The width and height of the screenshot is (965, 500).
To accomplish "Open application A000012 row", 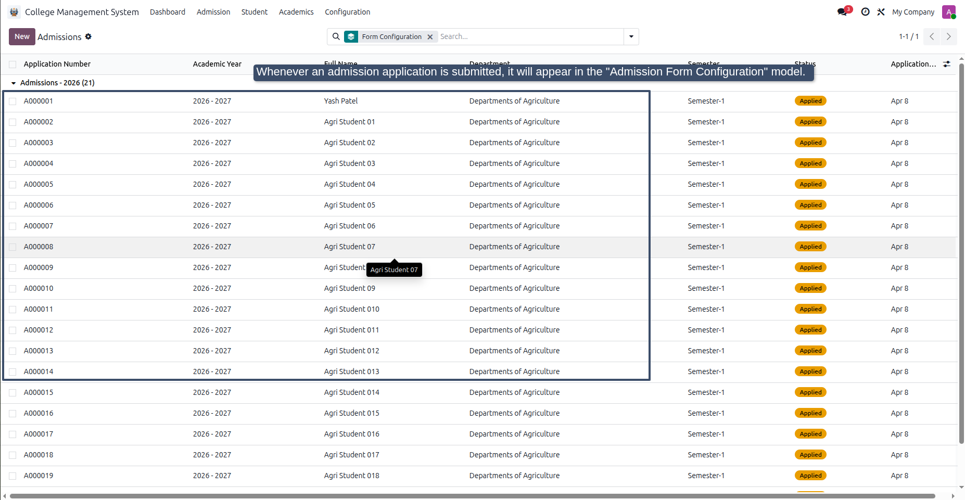I will (479, 330).
